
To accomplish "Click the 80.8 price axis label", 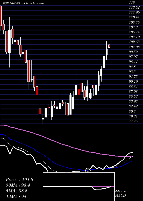I will coord(133,111).
